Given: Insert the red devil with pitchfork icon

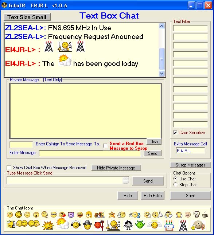Looking at the screenshot, I should (99, 225).
